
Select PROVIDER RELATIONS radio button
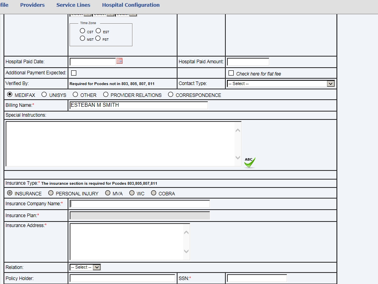106,95
